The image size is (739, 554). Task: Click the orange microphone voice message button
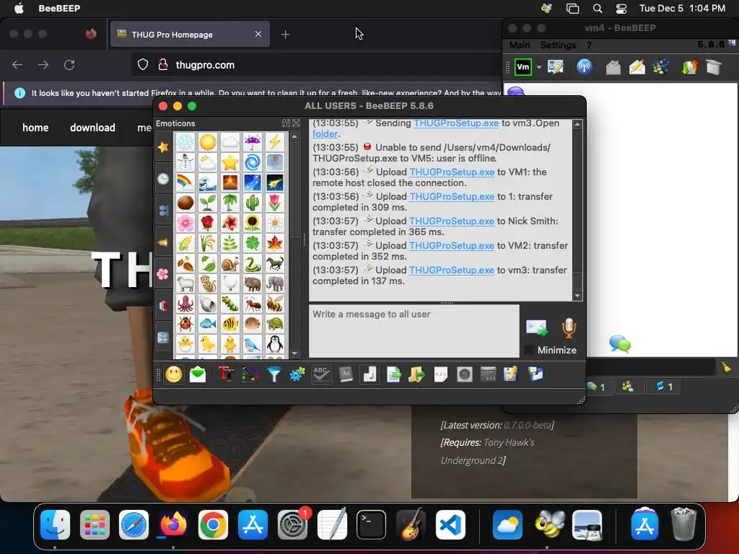click(x=569, y=327)
